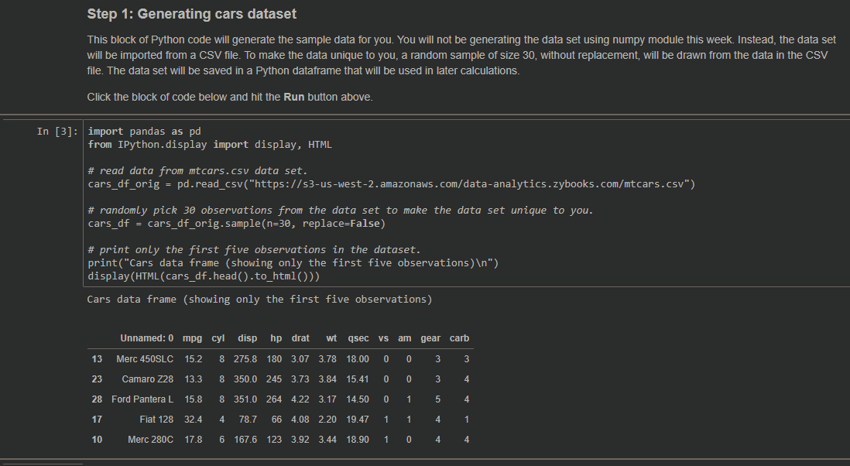Click the 'disp' column header
This screenshot has width=850, height=466.
pyautogui.click(x=247, y=338)
